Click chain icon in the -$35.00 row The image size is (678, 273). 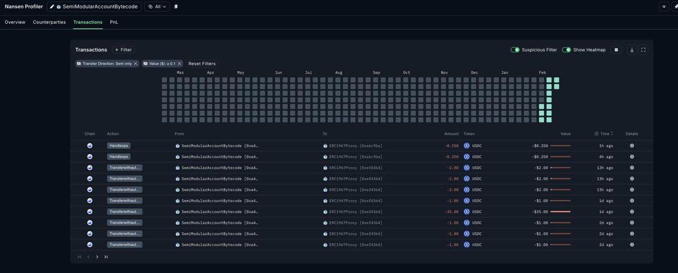[90, 211]
